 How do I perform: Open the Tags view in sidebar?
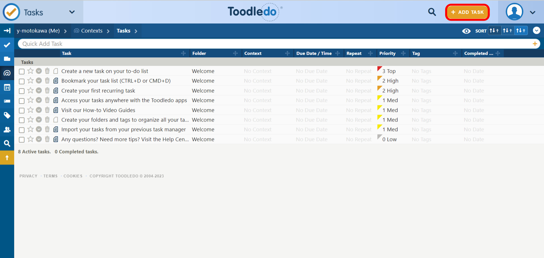click(x=7, y=115)
